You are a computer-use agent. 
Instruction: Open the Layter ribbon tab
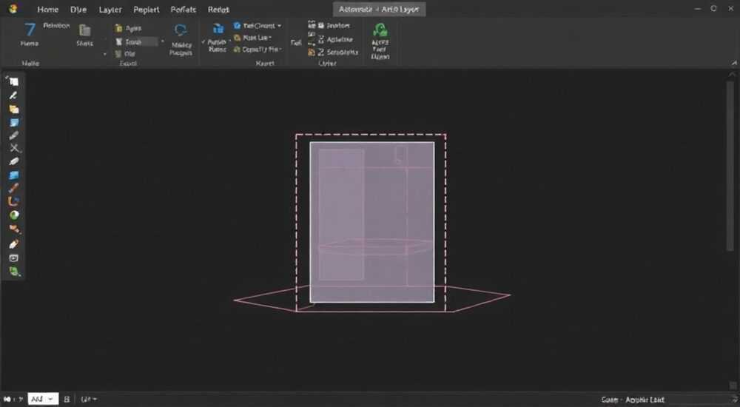pos(110,10)
